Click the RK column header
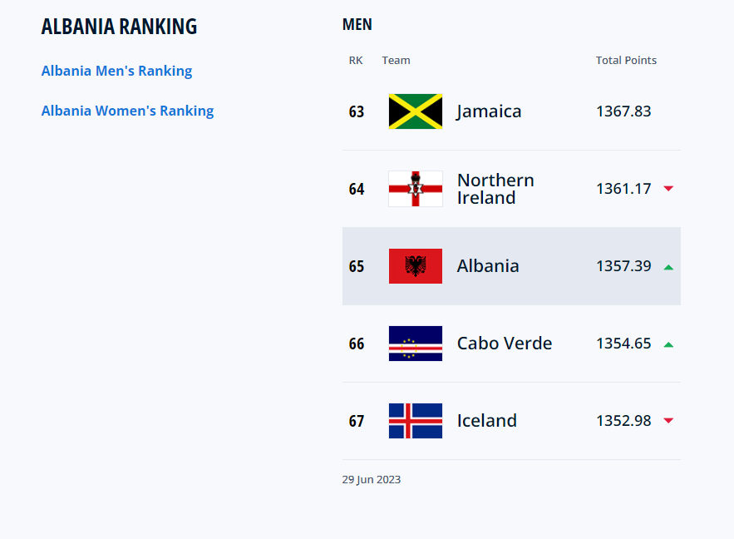The image size is (734, 539). (x=356, y=60)
